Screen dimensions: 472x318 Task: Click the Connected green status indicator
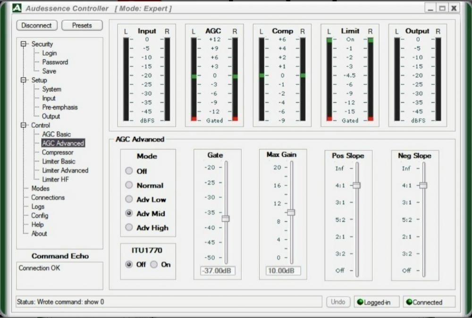coord(409,302)
